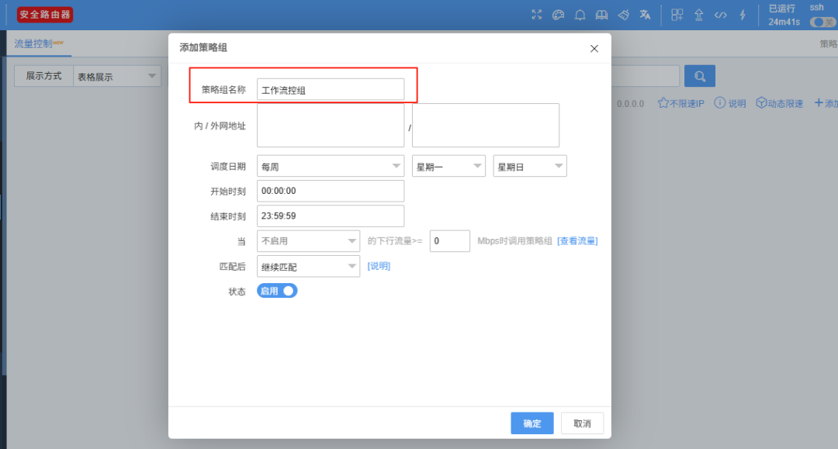This screenshot has width=838, height=449.
Task: Open the code brackets icon
Action: [720, 15]
